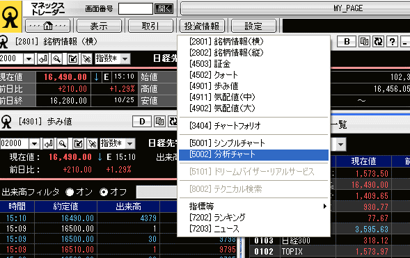Open the code dropdown arrow next to 02000
410x258 pixels.
pos(34,143)
